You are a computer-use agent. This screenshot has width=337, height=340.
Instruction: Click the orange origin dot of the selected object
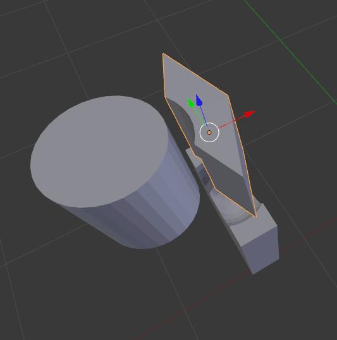(209, 133)
